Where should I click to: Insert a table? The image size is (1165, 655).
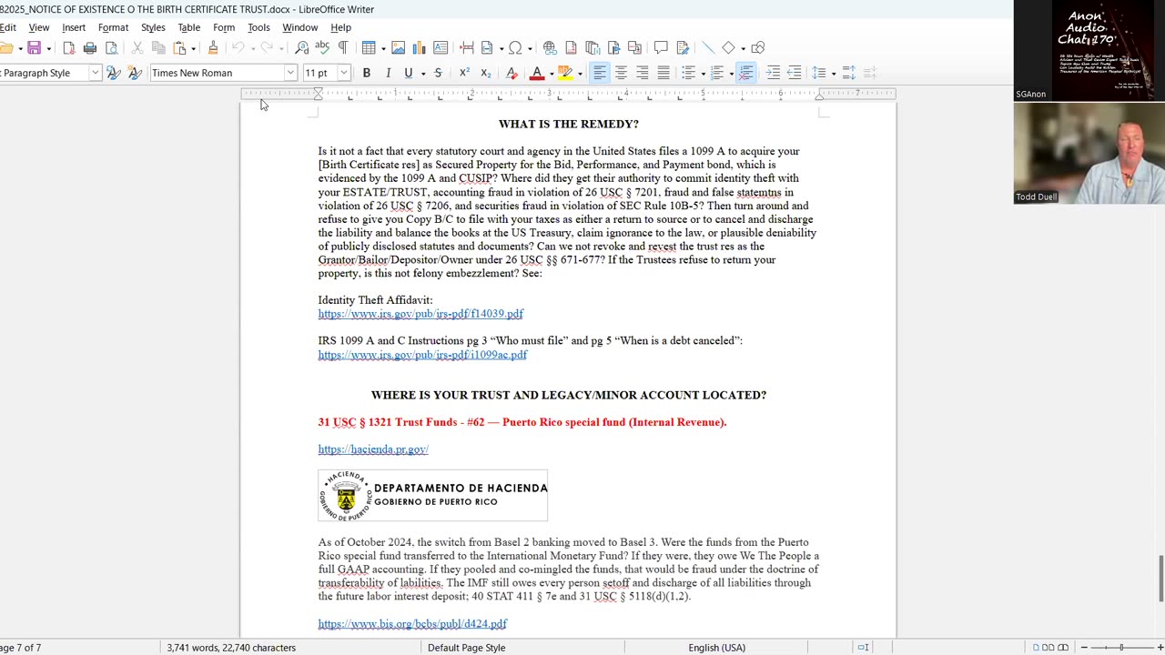click(x=369, y=48)
